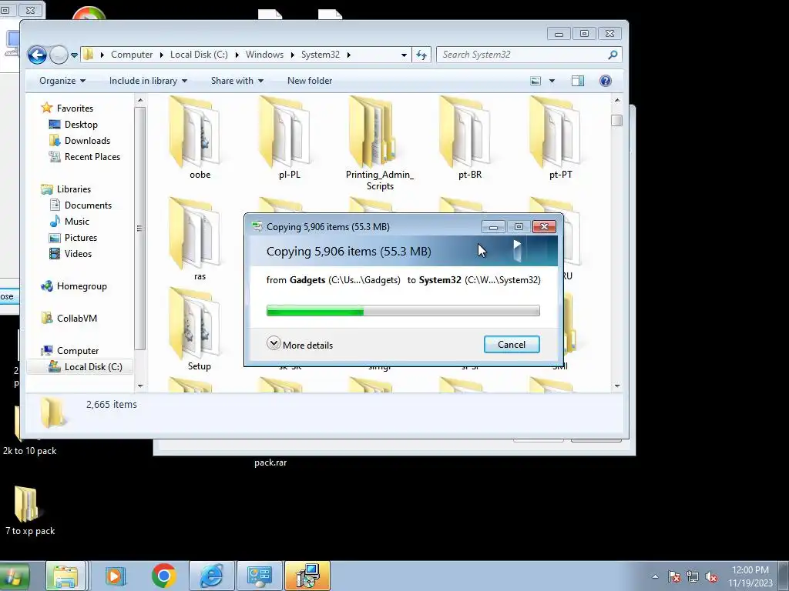Open the taskbar clock and date

[x=750, y=576]
